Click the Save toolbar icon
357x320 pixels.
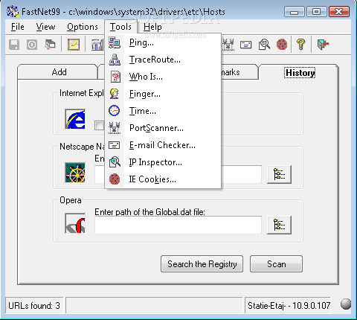click(x=14, y=45)
